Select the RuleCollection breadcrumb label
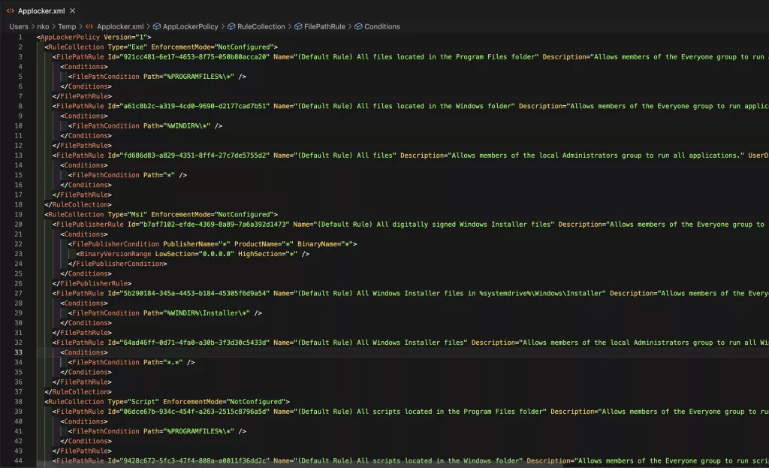This screenshot has width=769, height=468. tap(261, 26)
